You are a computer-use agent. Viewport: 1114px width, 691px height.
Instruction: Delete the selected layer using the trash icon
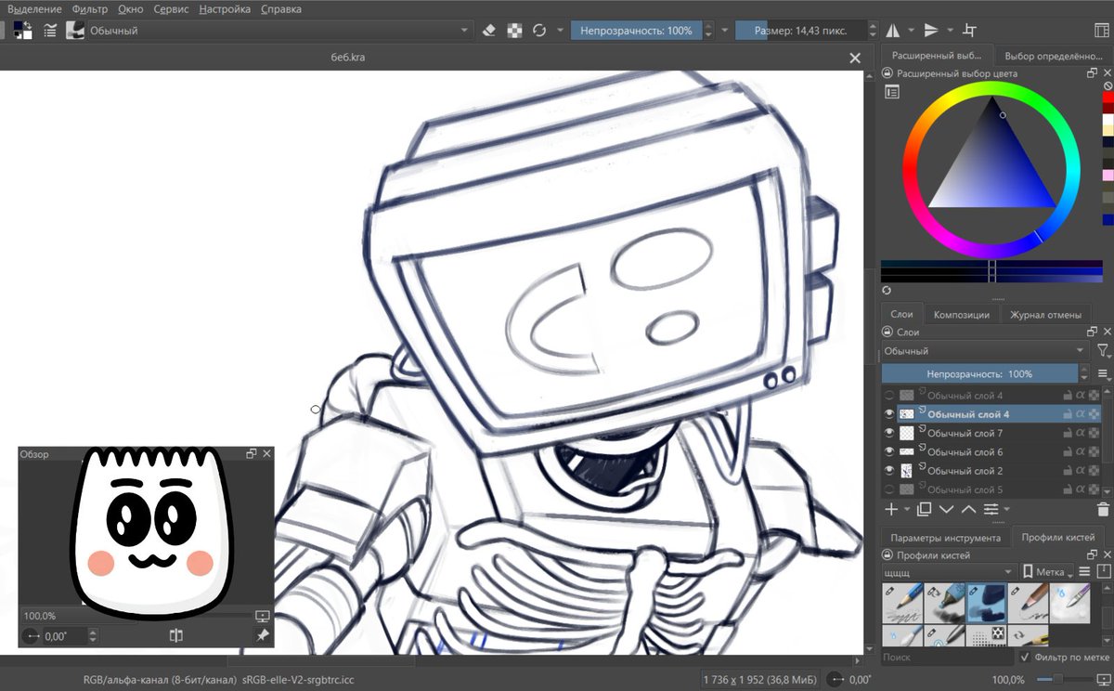tap(1105, 509)
